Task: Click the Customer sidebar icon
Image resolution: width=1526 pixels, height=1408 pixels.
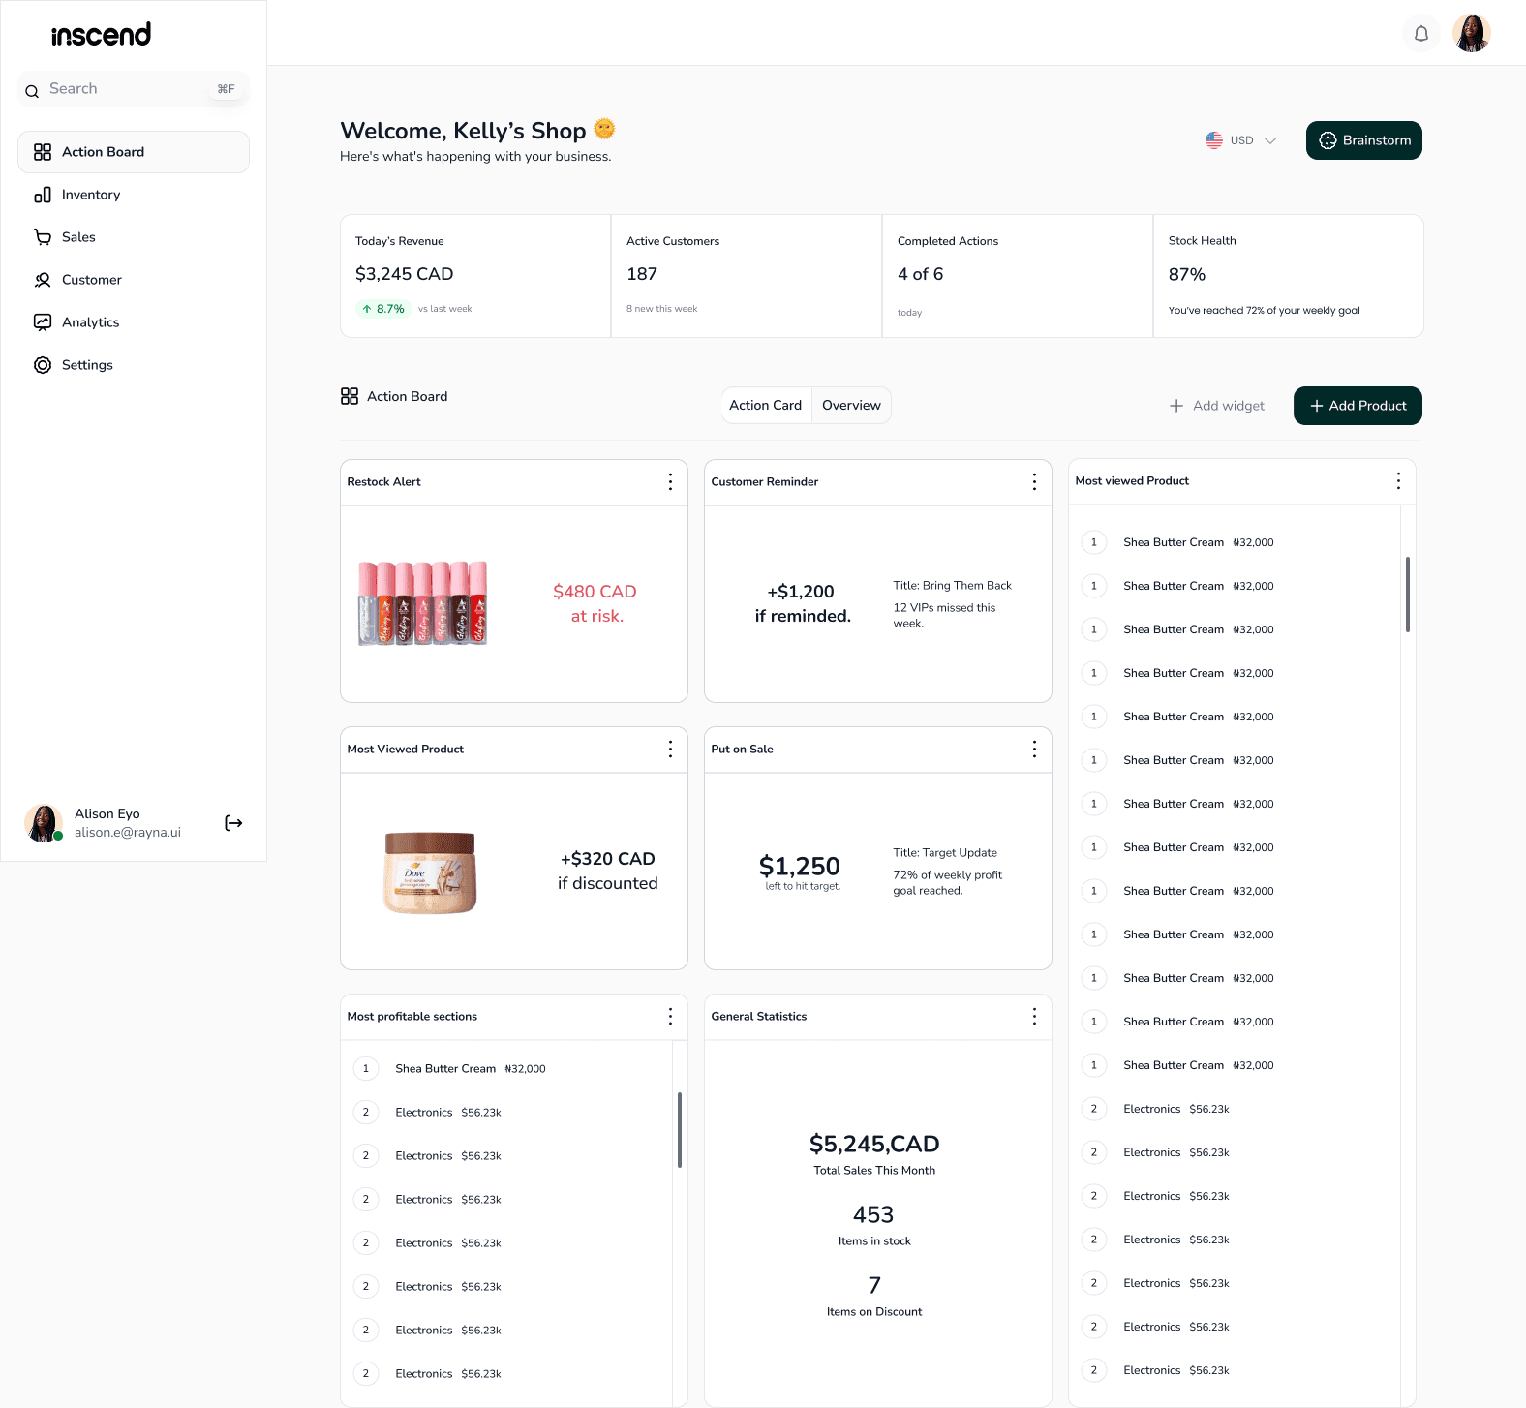Action: coord(43,280)
